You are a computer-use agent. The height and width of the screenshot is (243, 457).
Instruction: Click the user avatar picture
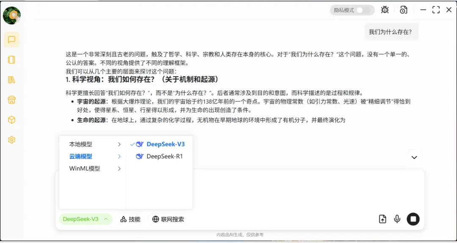click(12, 16)
